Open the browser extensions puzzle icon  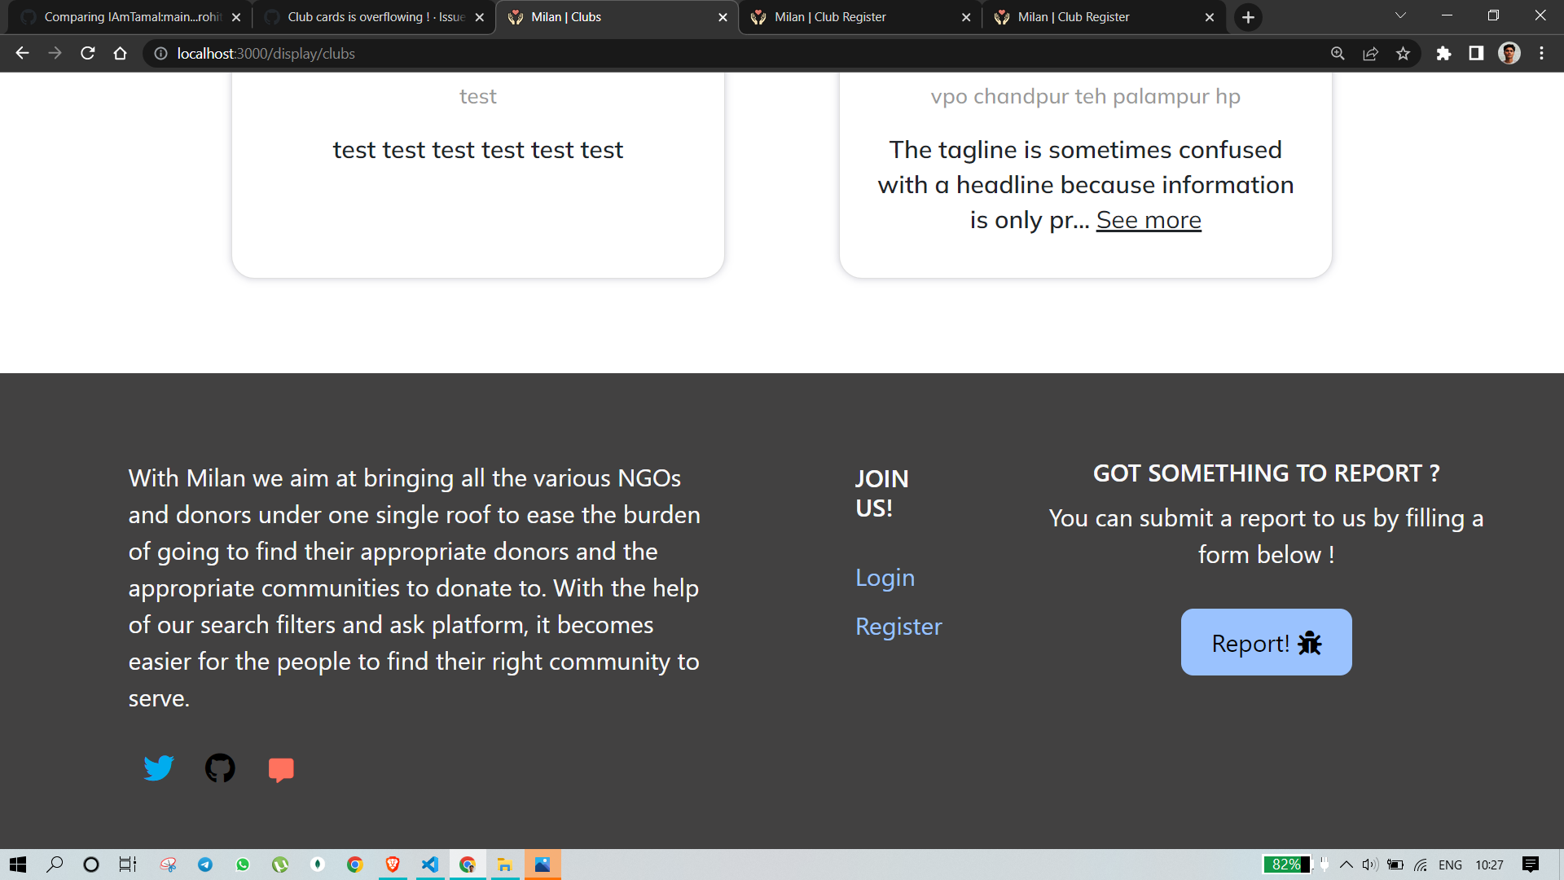(x=1443, y=54)
